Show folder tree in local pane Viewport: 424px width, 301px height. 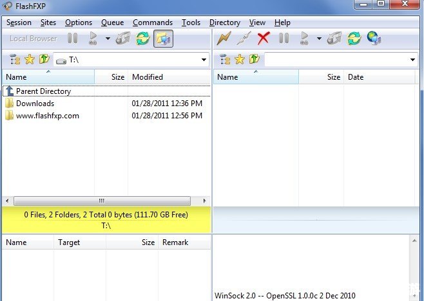[x=15, y=59]
